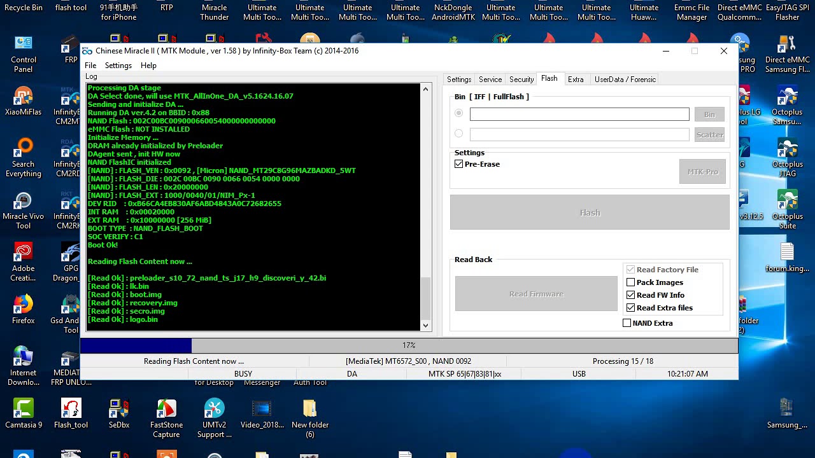Click the Scatter browse button

[x=709, y=135]
